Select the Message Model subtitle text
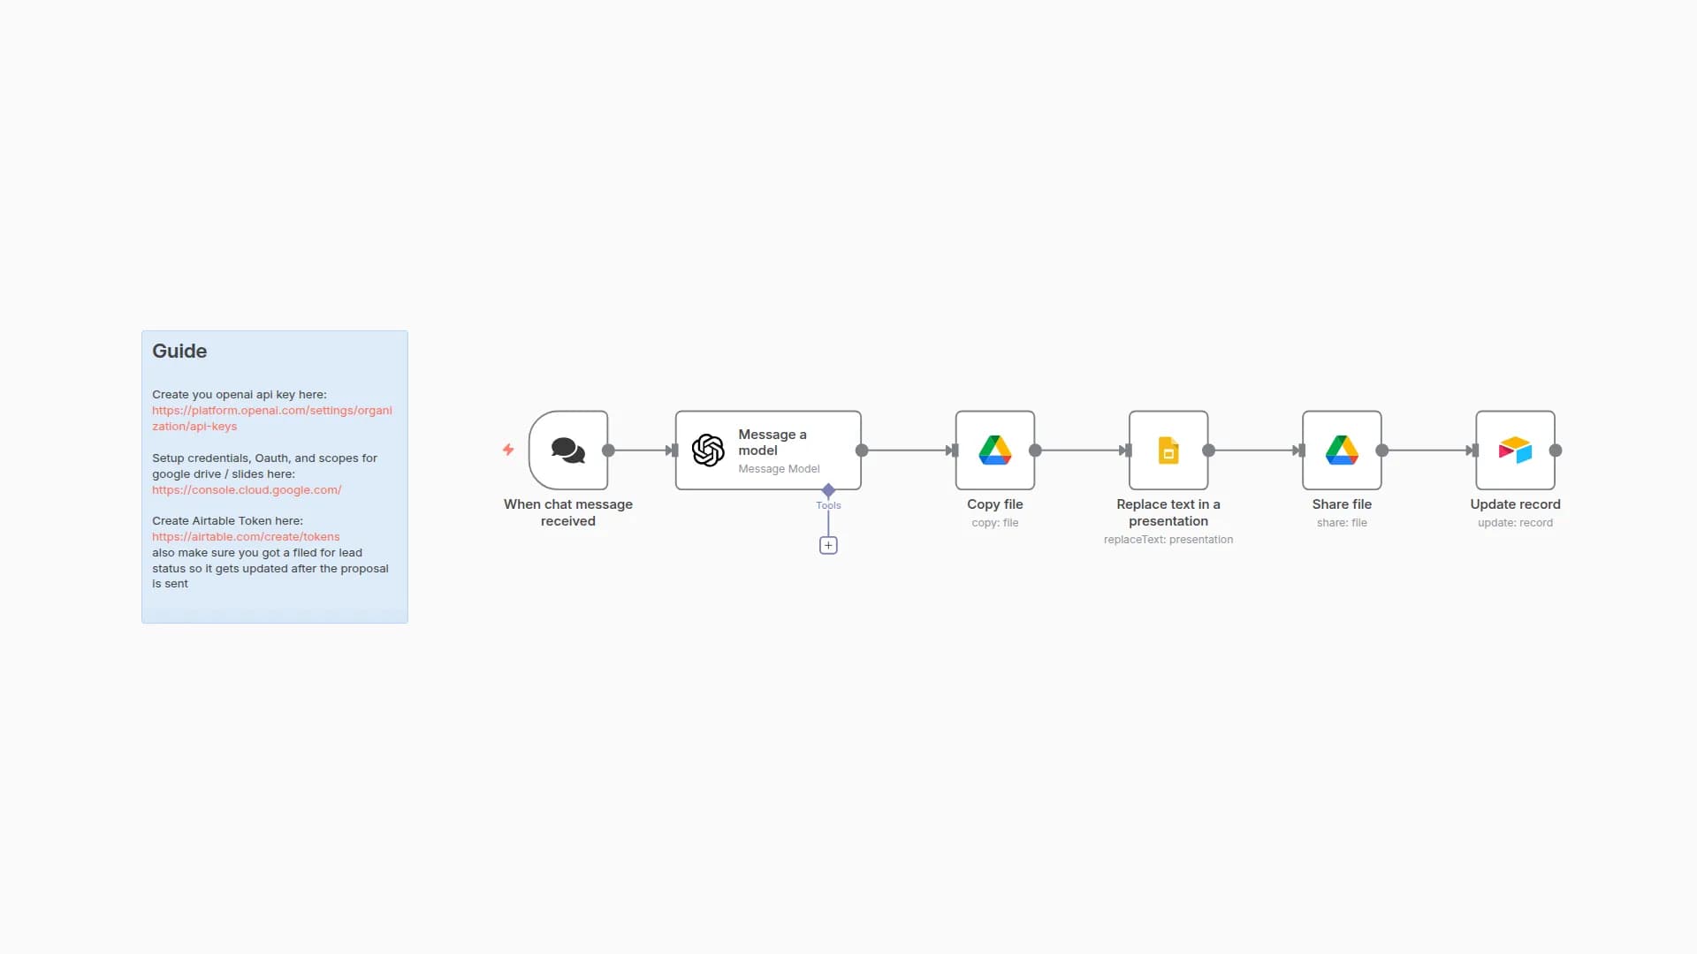 [x=779, y=469]
